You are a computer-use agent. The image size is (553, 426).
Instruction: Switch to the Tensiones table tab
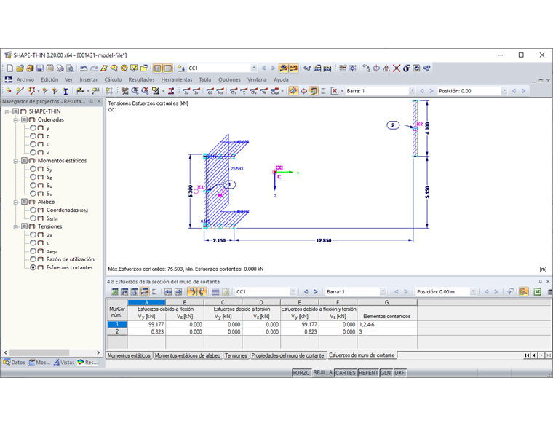[236, 355]
